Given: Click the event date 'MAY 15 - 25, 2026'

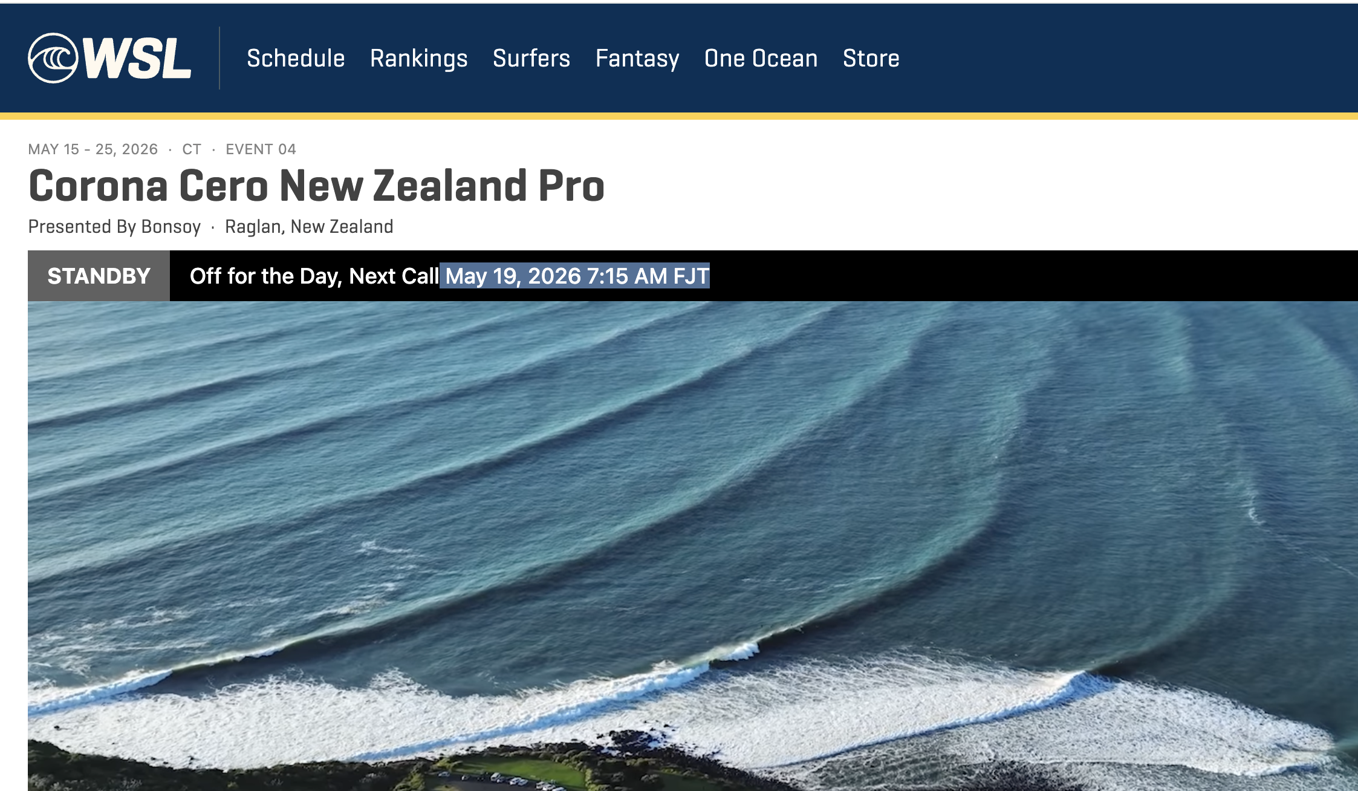Looking at the screenshot, I should (93, 149).
